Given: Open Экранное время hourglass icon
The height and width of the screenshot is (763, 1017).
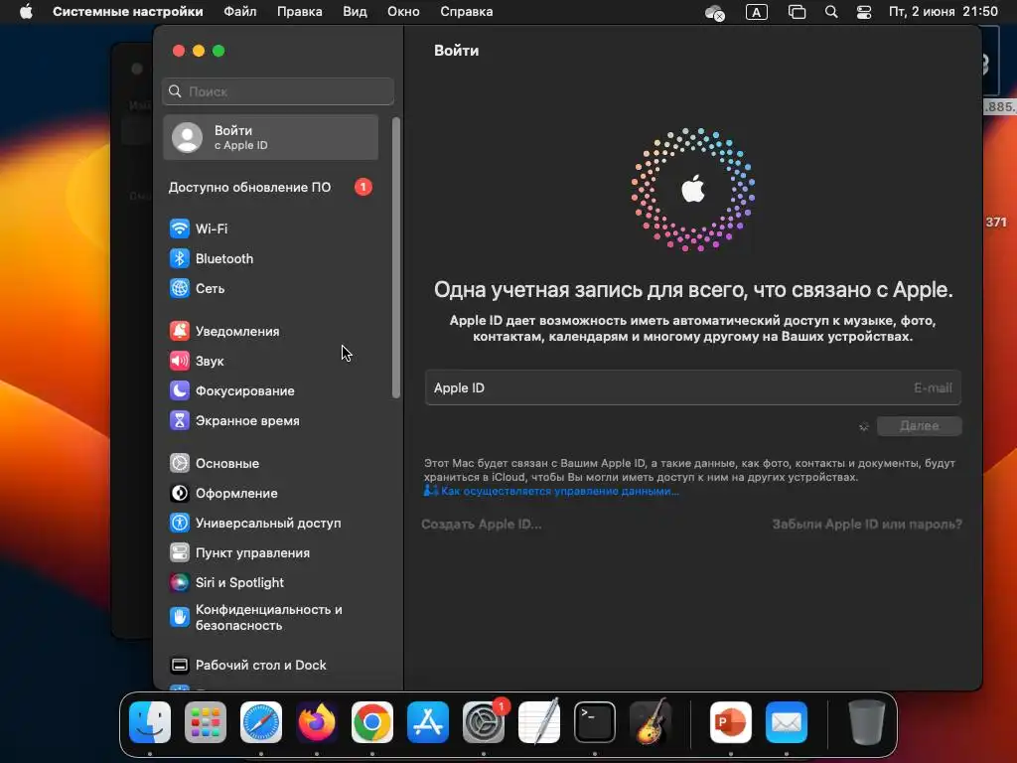Looking at the screenshot, I should (180, 420).
